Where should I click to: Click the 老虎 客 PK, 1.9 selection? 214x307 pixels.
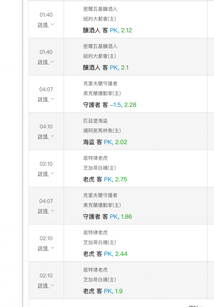click(x=103, y=291)
